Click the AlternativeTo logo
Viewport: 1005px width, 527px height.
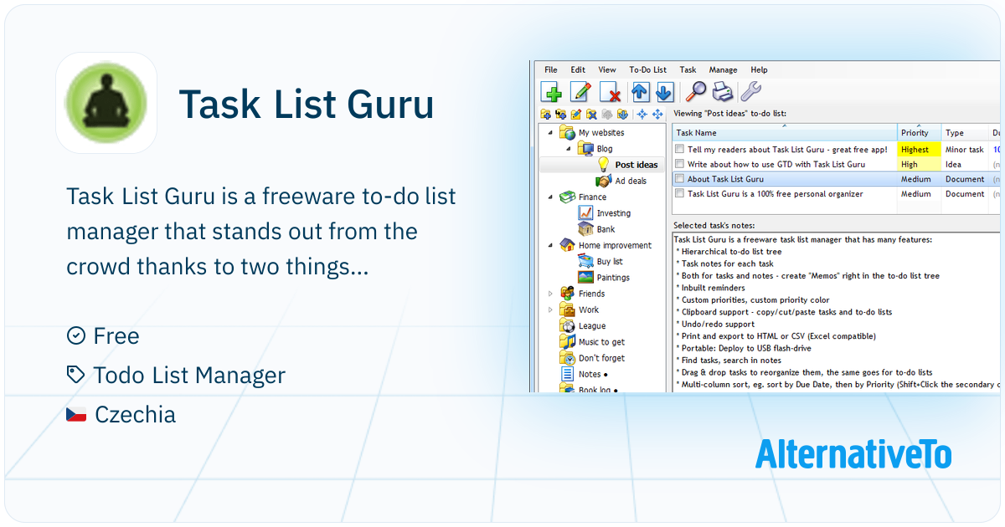click(853, 453)
